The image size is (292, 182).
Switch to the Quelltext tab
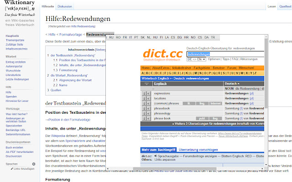(285, 6)
